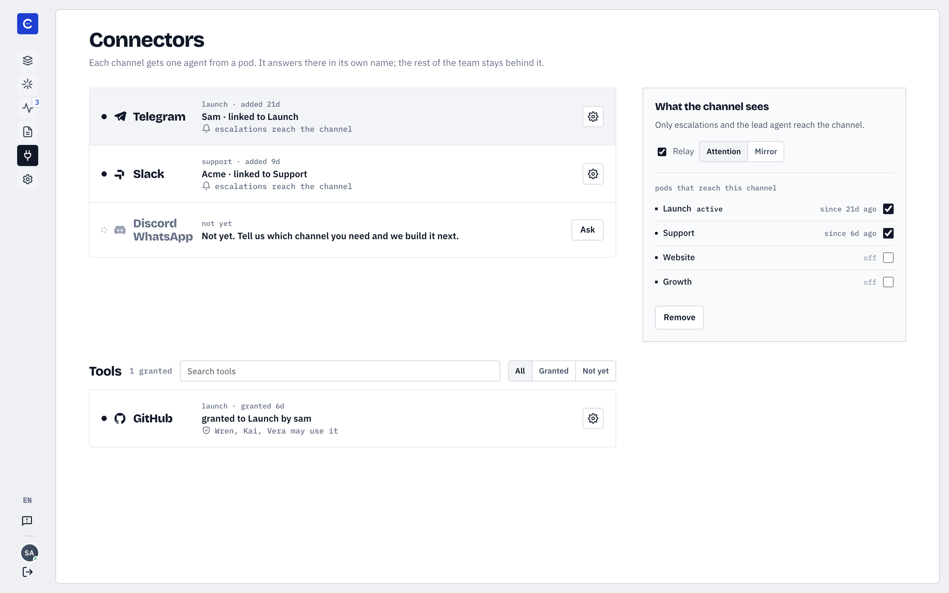Open the feedback message icon
The image size is (949, 593).
[27, 521]
